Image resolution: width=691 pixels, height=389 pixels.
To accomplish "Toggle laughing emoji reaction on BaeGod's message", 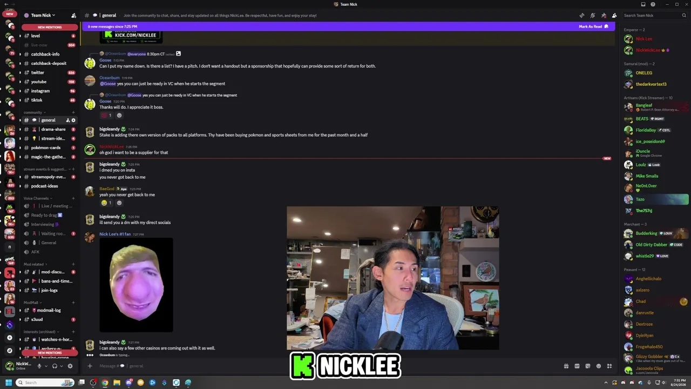I will click(x=106, y=203).
